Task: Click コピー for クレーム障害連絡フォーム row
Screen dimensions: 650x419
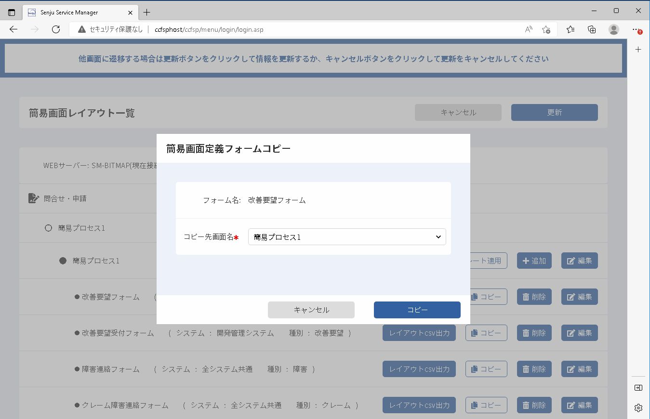Action: pos(486,405)
